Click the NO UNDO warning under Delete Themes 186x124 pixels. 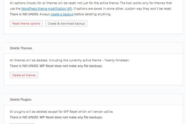(56, 66)
